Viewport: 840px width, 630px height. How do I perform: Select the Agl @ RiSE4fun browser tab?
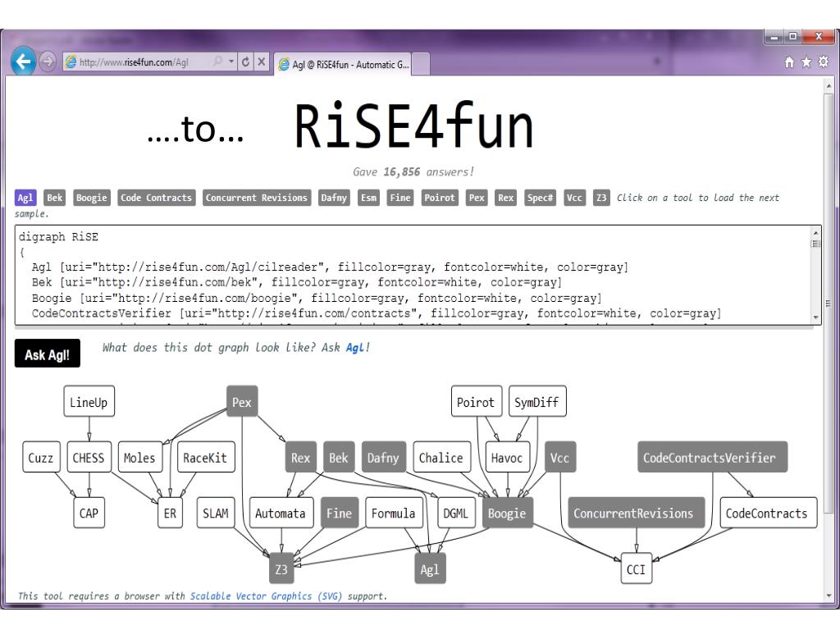point(343,65)
